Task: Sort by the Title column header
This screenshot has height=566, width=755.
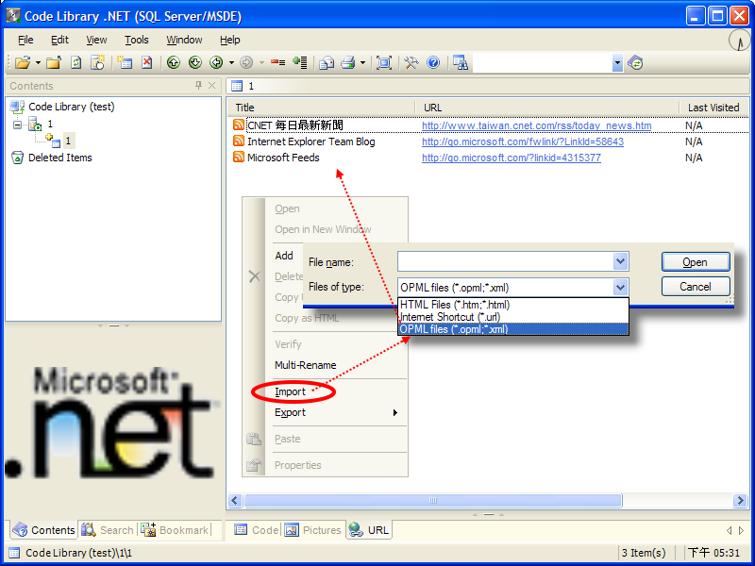Action: (x=321, y=108)
